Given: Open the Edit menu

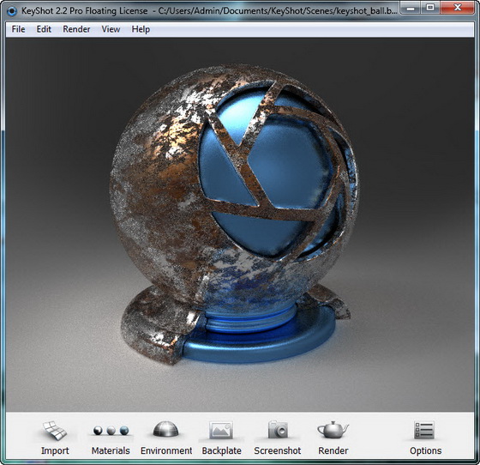Looking at the screenshot, I should (x=44, y=29).
